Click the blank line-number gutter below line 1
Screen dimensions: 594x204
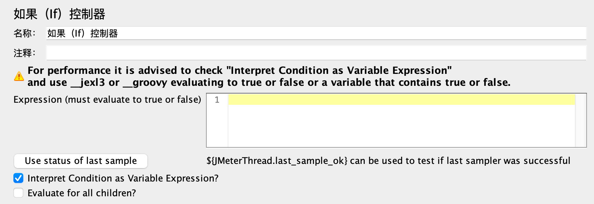click(x=217, y=127)
